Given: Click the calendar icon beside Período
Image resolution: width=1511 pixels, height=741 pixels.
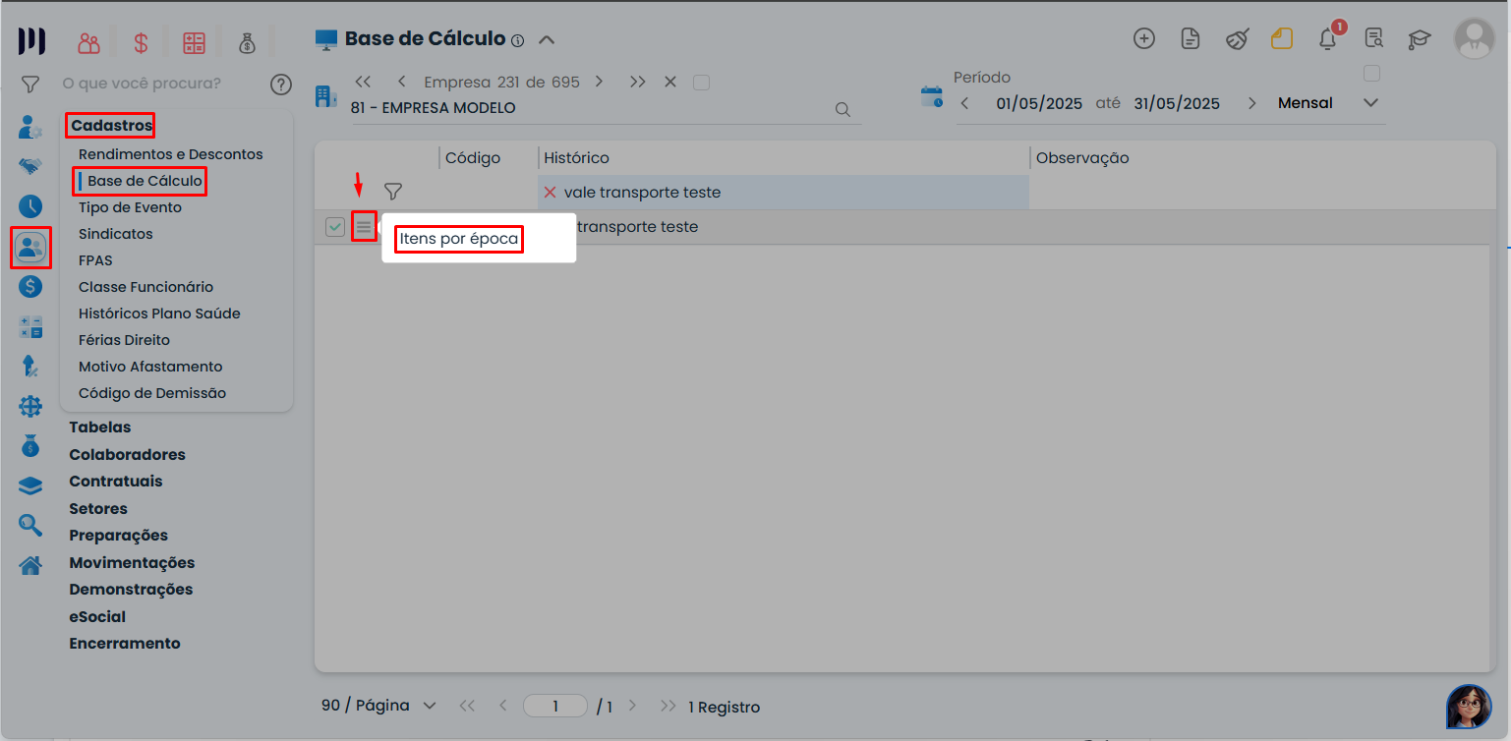Looking at the screenshot, I should pyautogui.click(x=931, y=97).
